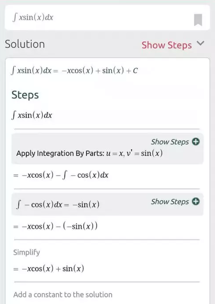Collapse steps using the chevron beside Show Steps
Image resolution: width=215 pixels, height=304 pixels.
click(x=200, y=43)
